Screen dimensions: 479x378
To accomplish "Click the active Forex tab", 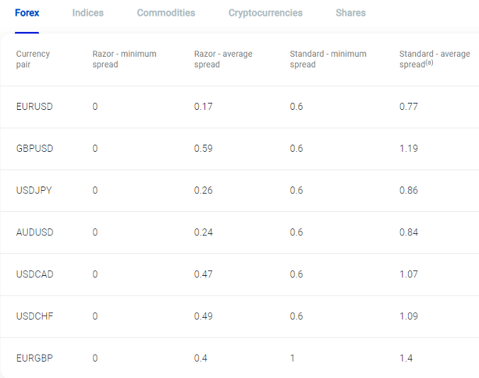I will click(27, 13).
